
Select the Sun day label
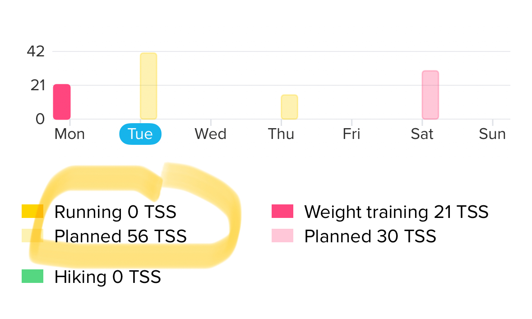[x=492, y=134]
